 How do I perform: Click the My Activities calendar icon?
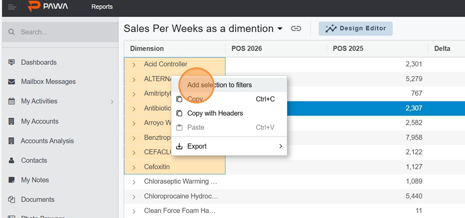point(11,102)
